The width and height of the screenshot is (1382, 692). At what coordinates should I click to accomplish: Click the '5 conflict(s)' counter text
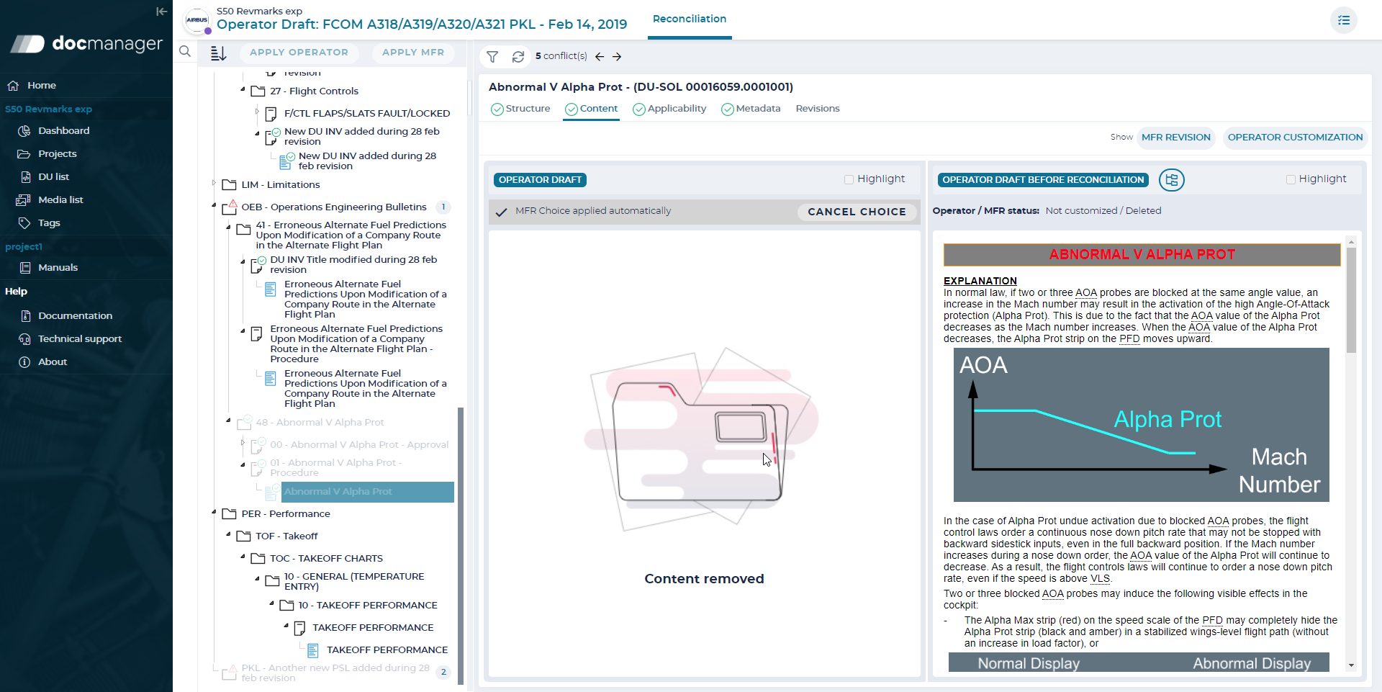point(561,56)
